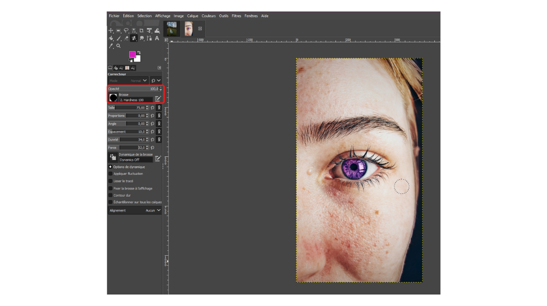
Task: Open the Fenêtres menu
Action: pos(251,16)
